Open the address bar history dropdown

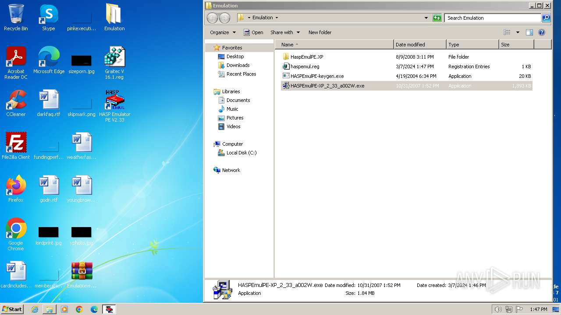pos(426,18)
